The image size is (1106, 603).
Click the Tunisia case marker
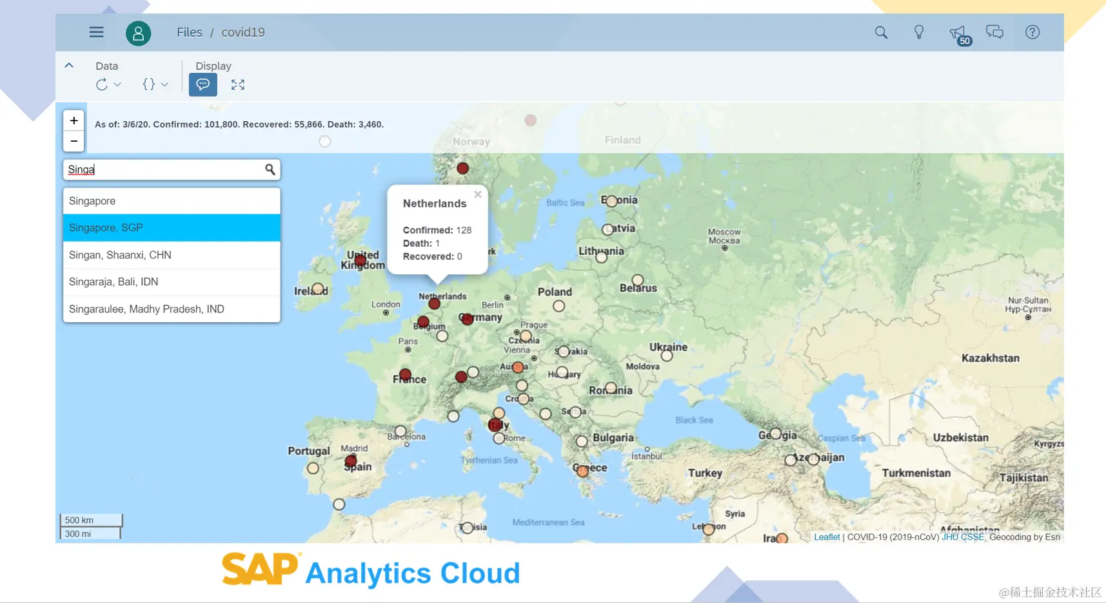point(468,528)
